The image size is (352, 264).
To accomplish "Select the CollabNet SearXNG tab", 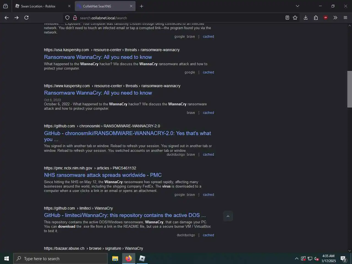I will pyautogui.click(x=105, y=6).
